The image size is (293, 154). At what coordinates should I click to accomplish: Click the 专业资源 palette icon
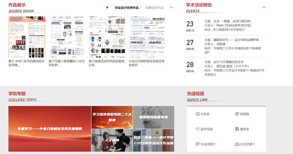[x=198, y=144]
